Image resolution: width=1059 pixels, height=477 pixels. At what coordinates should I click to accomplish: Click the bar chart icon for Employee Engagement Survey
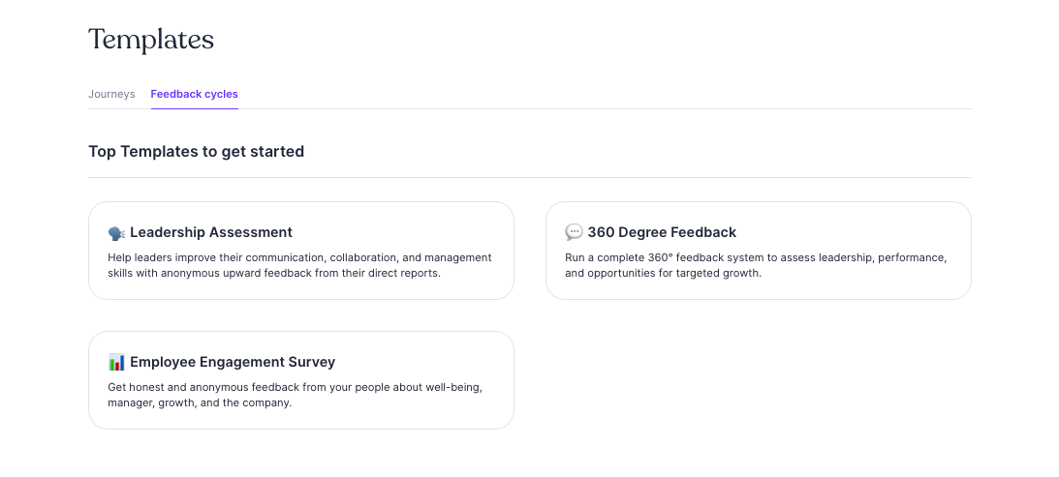coord(116,363)
